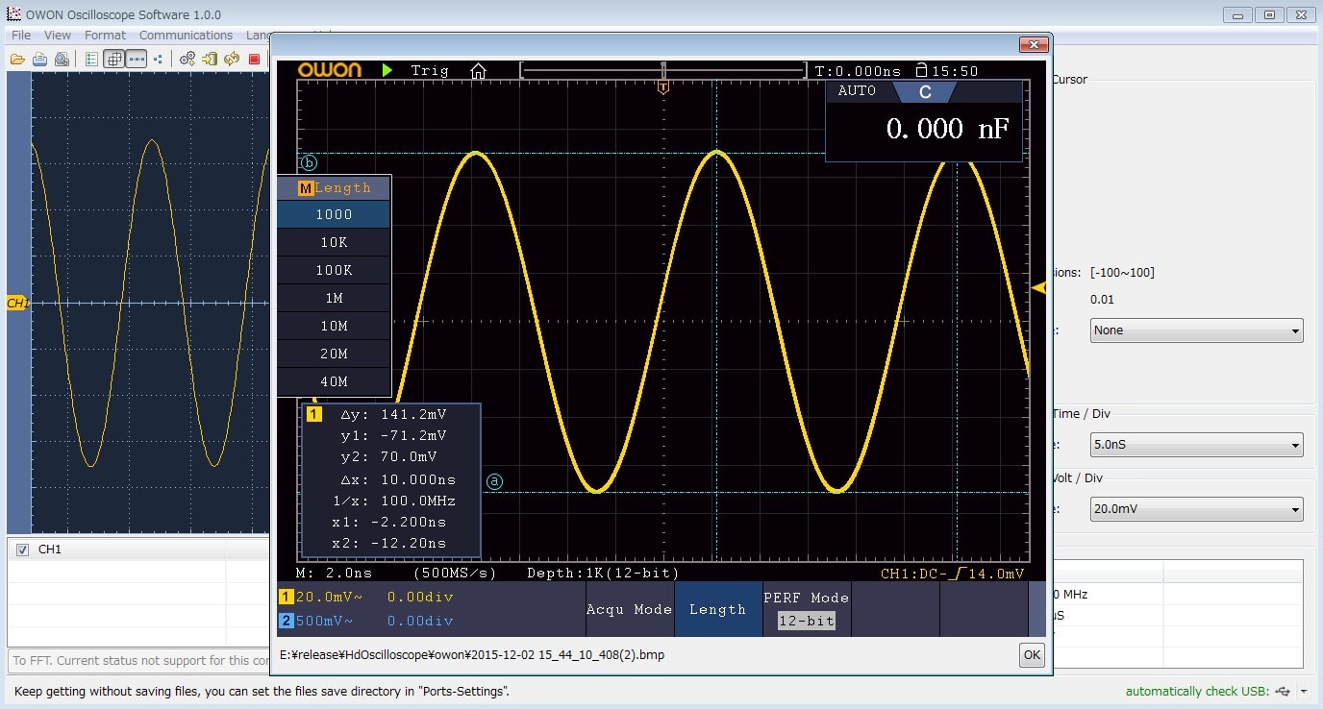Screen dimensions: 1323x709
Task: Open the Communications menu
Action: click(186, 35)
